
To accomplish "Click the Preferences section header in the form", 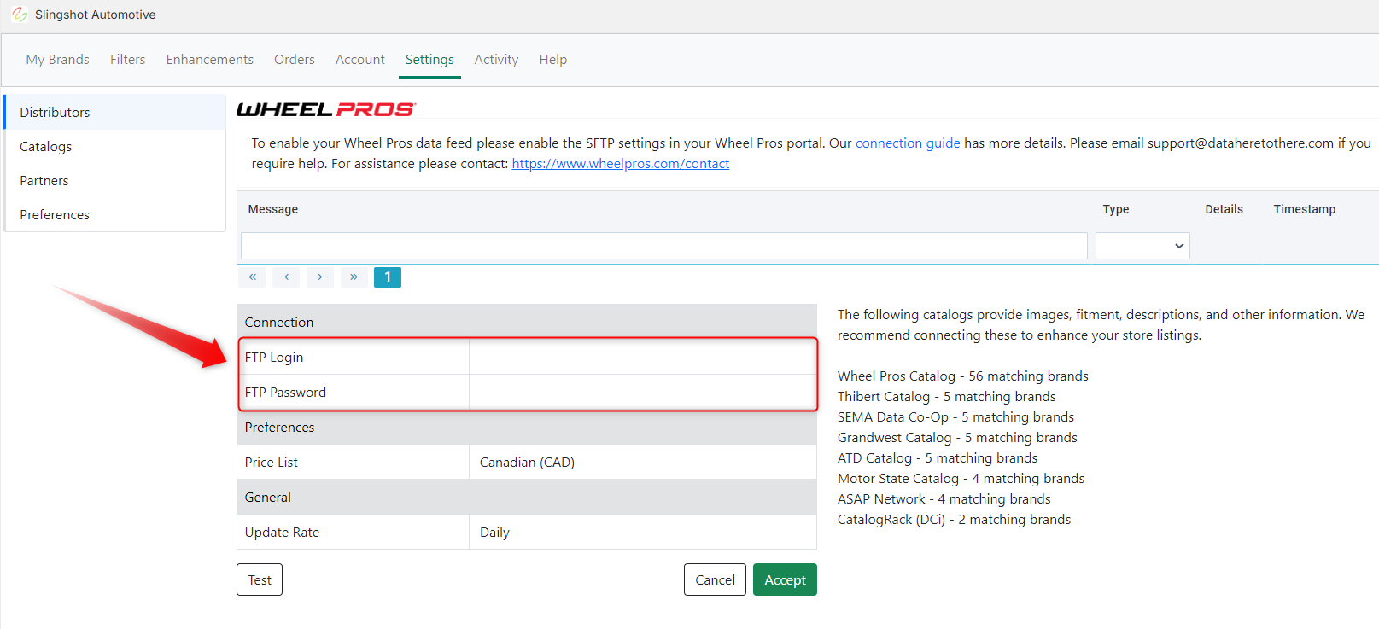I will click(x=527, y=427).
